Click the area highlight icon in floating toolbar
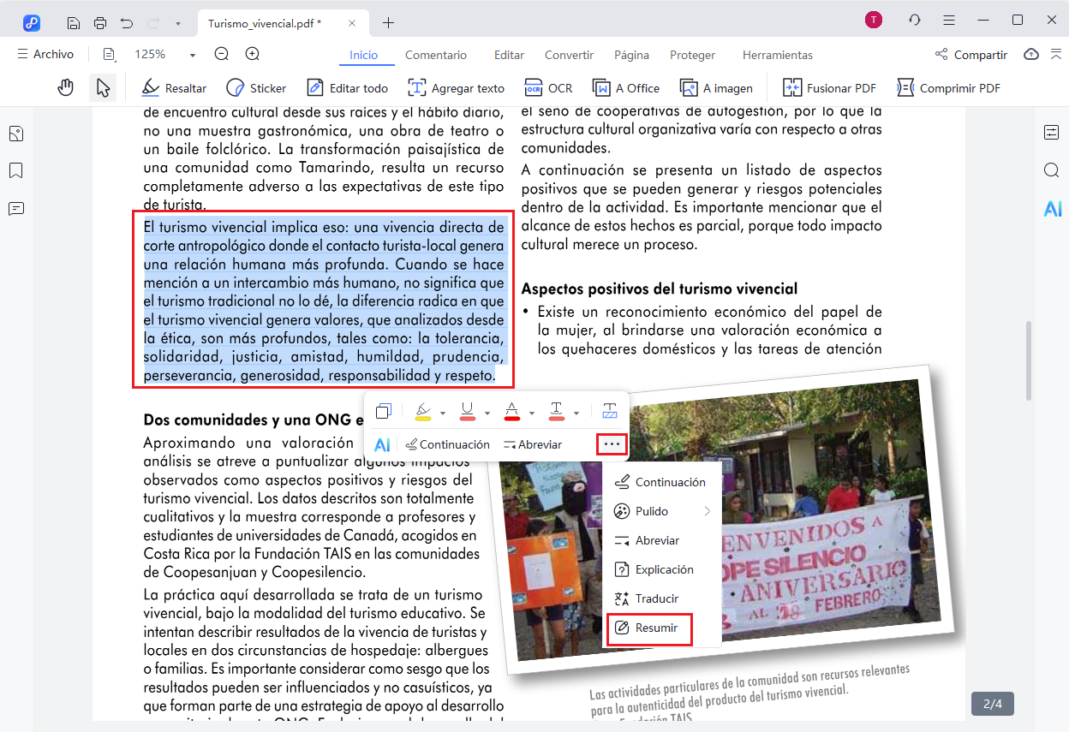Screen dimensions: 1069x732 pyautogui.click(x=610, y=412)
